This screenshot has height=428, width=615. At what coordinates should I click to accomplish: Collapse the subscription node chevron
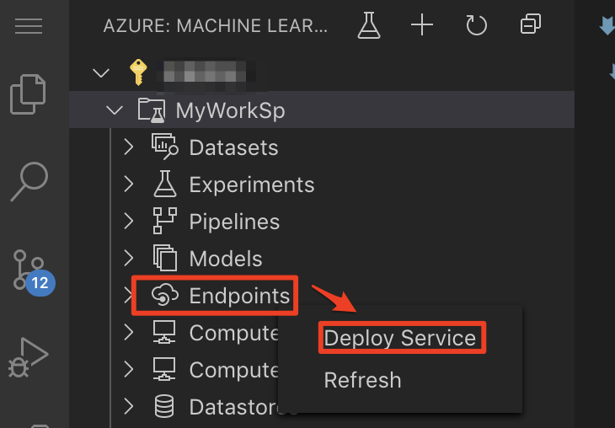tap(101, 73)
